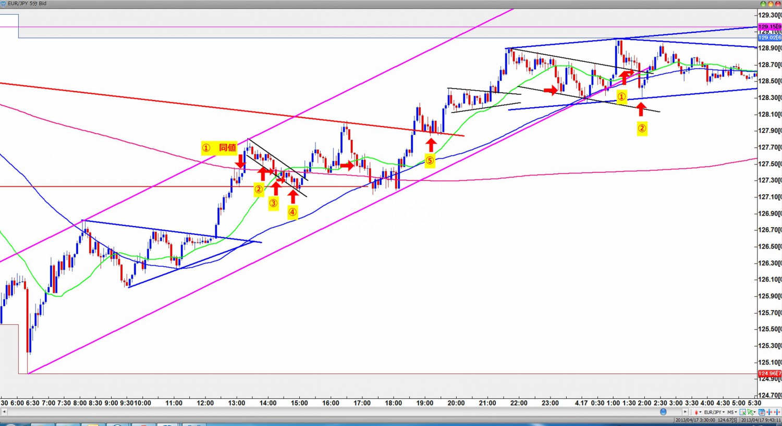Viewport: 782px width, 426px height.
Task: Click the 126.10 price axis label
Action: click(769, 279)
